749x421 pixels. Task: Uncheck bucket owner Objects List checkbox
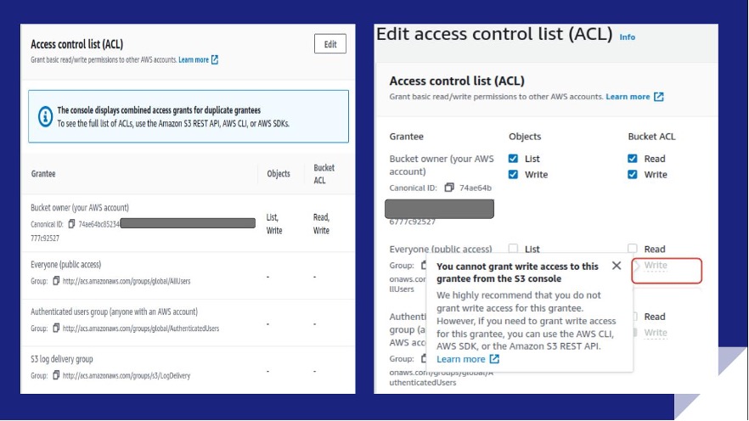[x=513, y=159]
